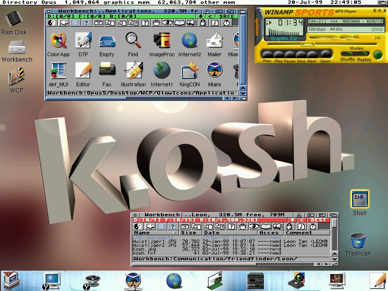
Task: Click down arrow in Applications lister status bar
Action: click(201, 16)
